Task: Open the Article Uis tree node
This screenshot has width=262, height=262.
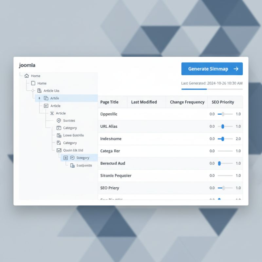Action: pos(51,91)
